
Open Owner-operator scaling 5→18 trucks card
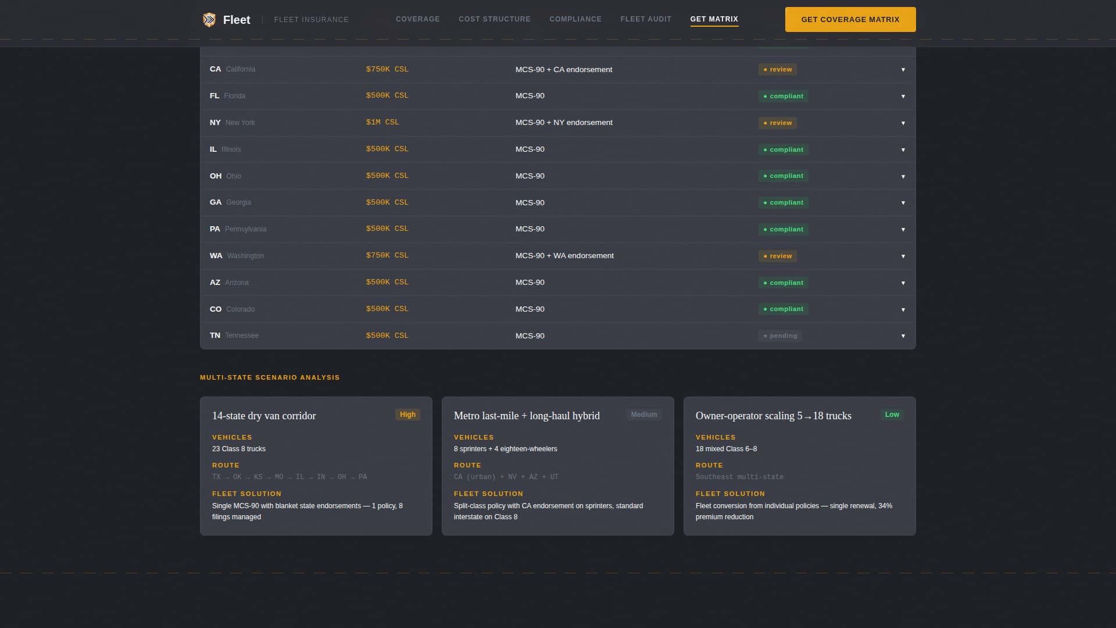point(800,466)
